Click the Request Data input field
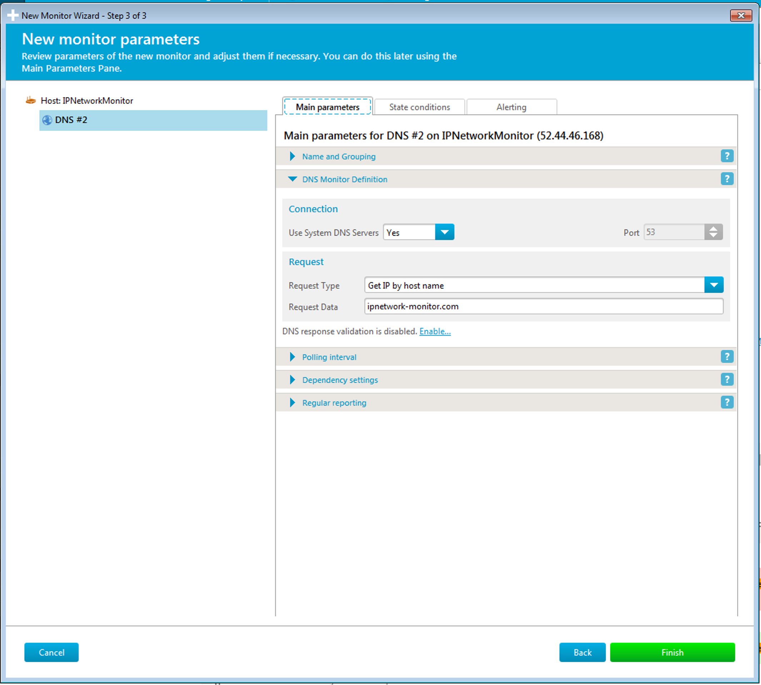Image resolution: width=761 pixels, height=685 pixels. pos(544,306)
